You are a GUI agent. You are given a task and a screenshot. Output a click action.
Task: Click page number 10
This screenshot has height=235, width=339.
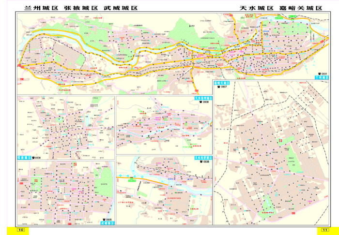(x=21, y=230)
